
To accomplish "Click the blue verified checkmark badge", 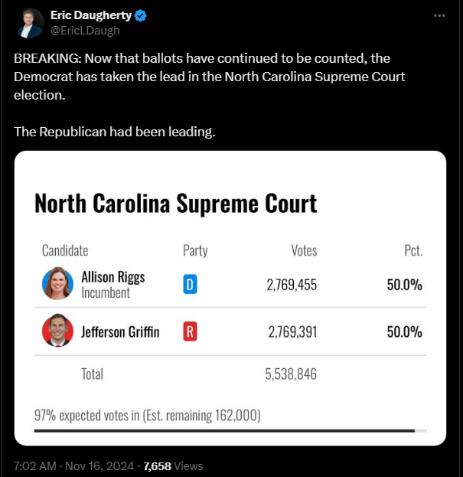I will click(140, 15).
